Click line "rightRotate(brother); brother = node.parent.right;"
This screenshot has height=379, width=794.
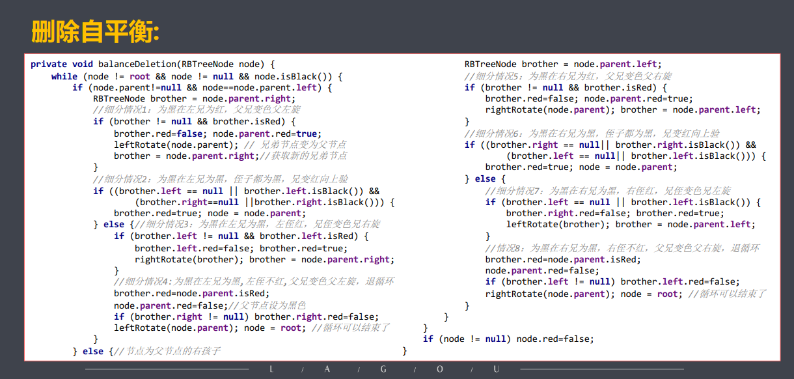(265, 259)
